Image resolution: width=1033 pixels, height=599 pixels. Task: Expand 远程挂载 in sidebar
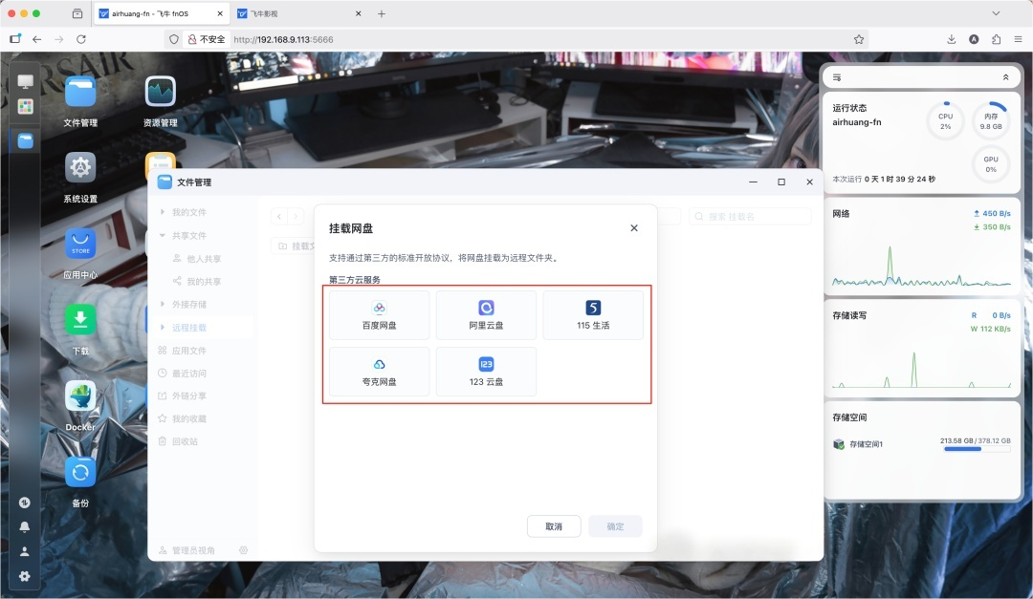point(162,327)
